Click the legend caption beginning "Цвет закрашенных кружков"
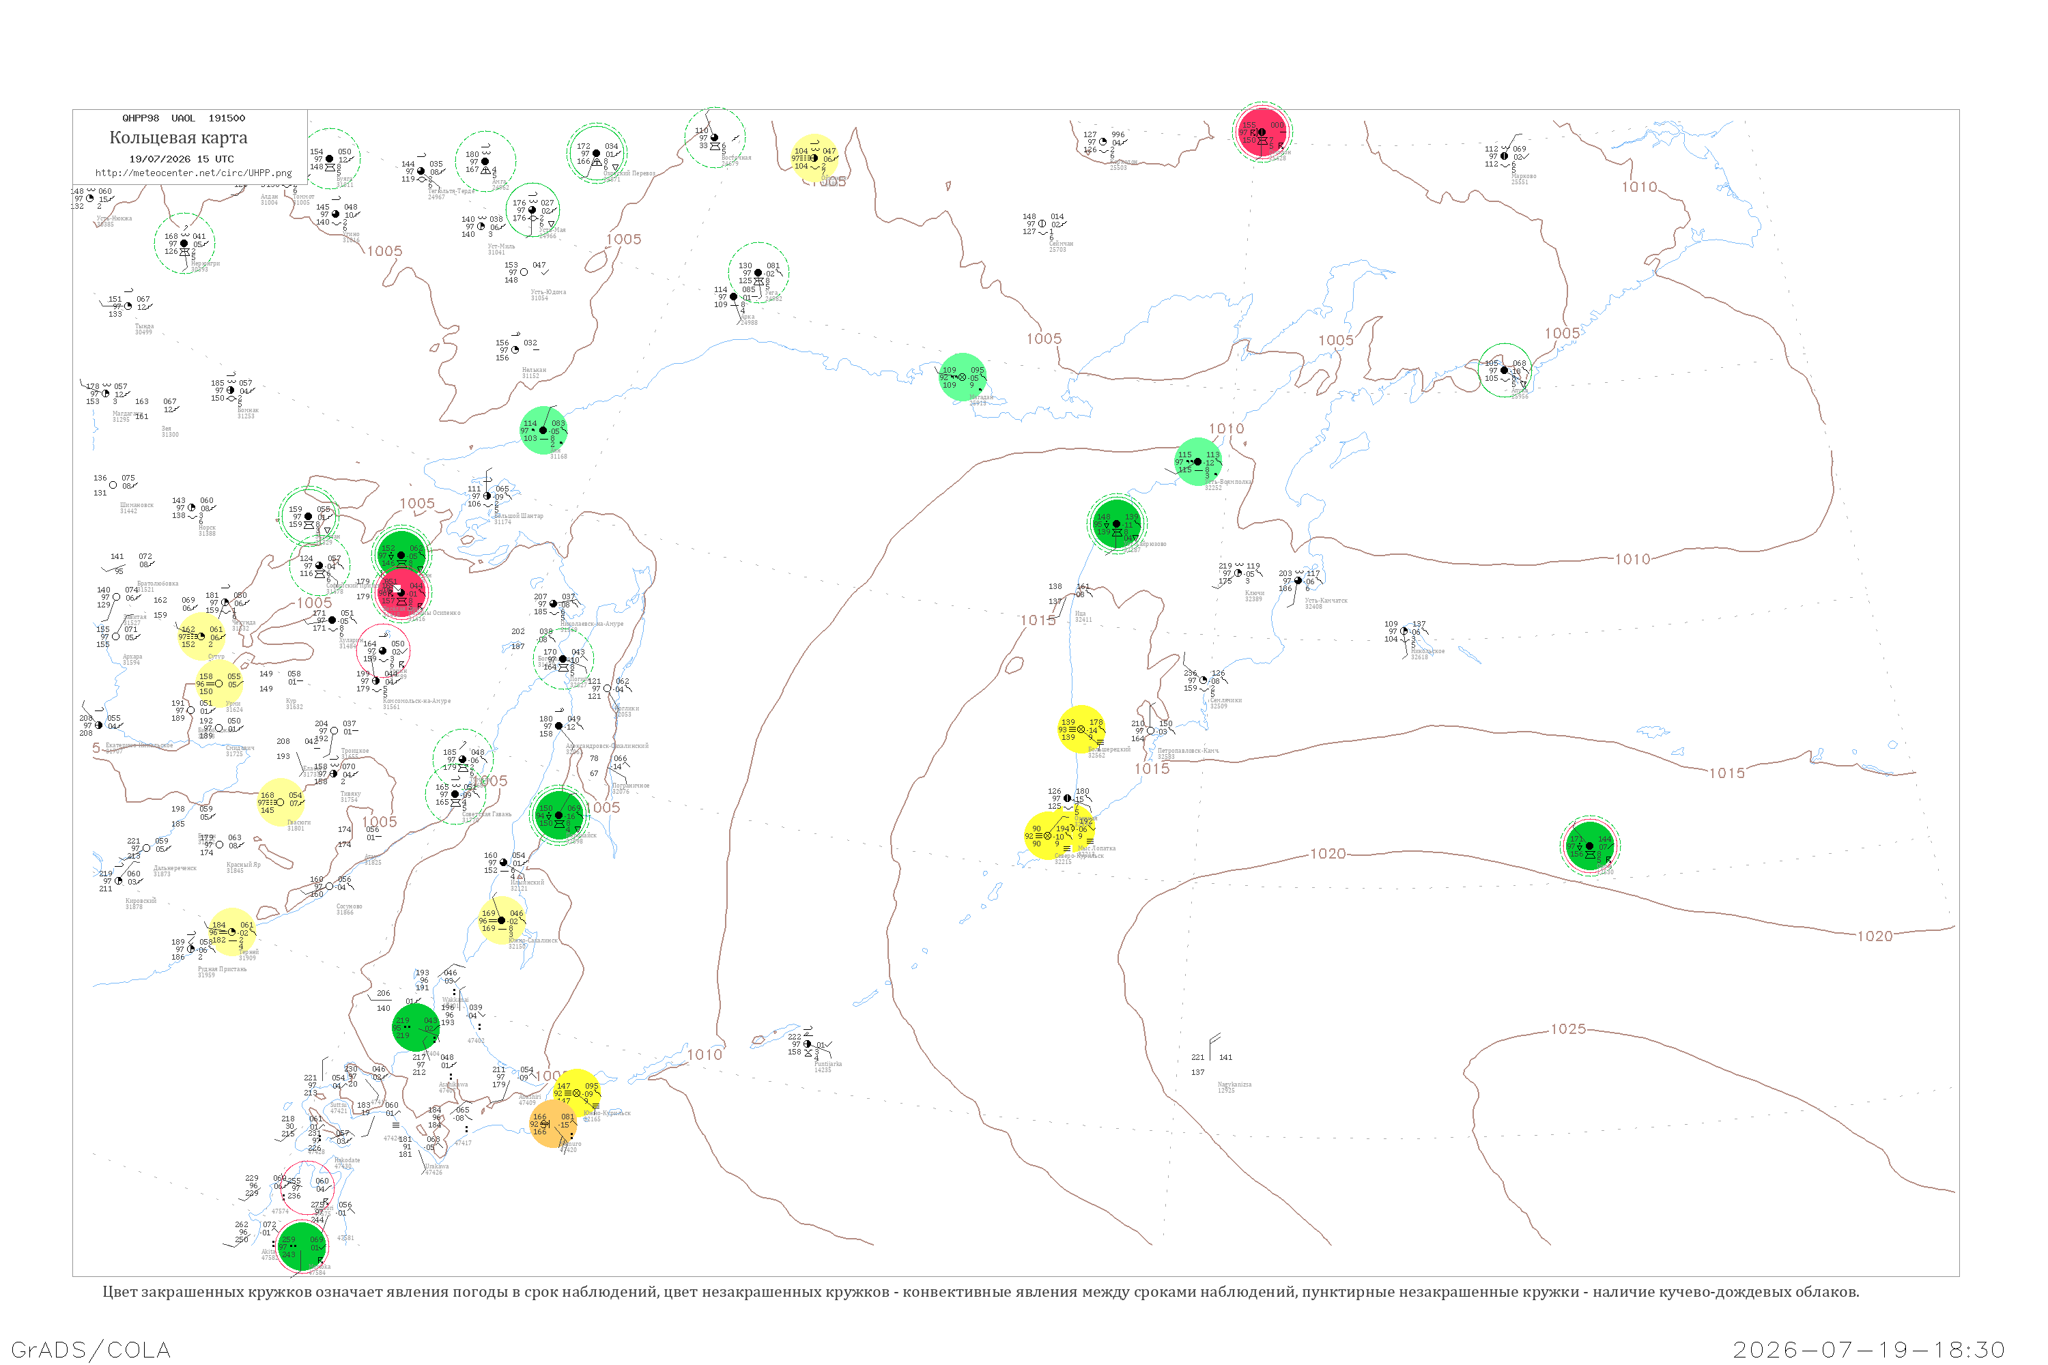 [x=980, y=1292]
